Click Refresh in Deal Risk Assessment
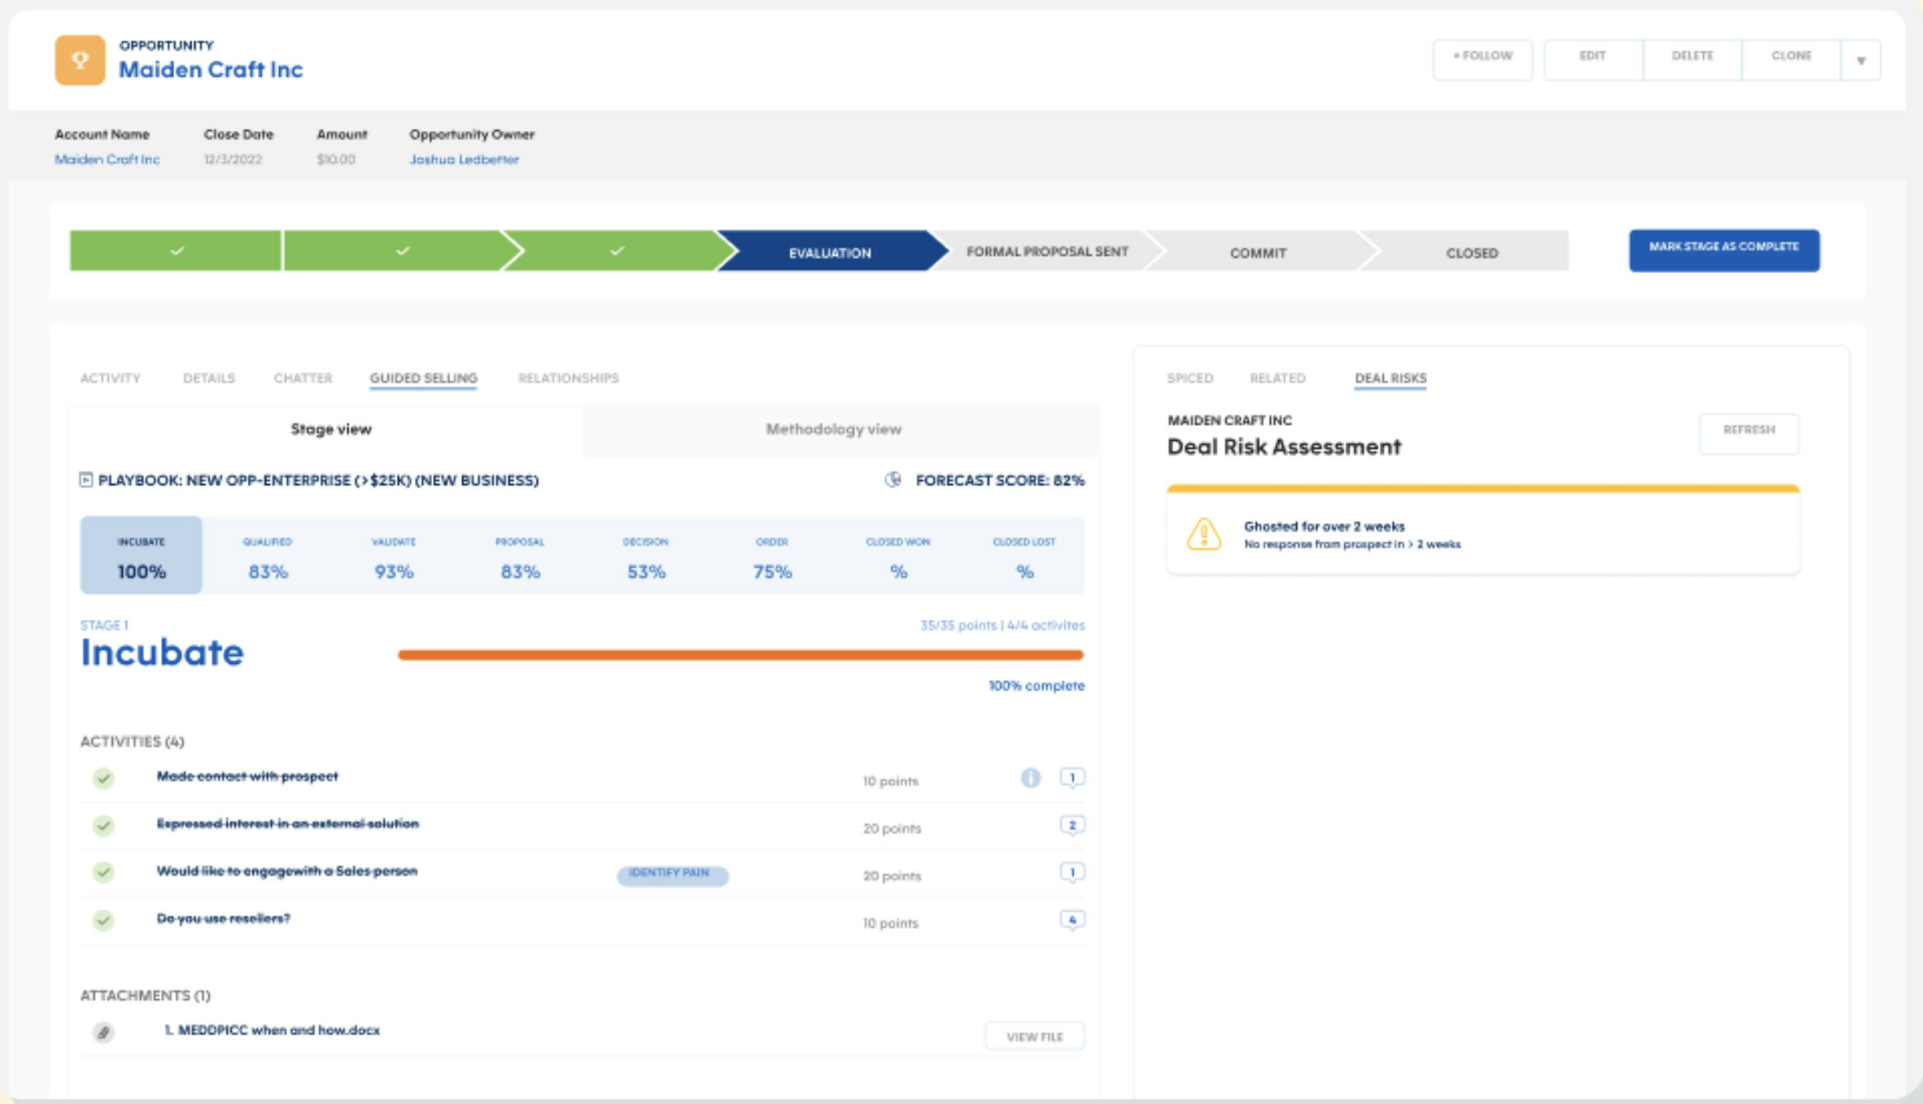This screenshot has height=1104, width=1923. [1749, 433]
